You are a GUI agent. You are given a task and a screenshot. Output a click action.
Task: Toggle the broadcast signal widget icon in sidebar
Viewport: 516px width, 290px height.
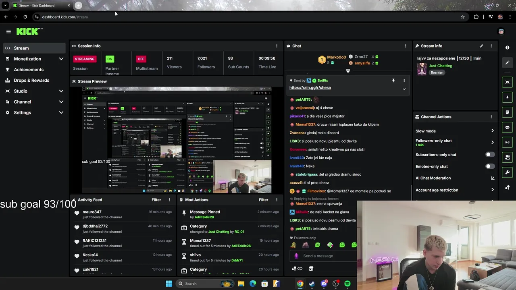(x=507, y=142)
